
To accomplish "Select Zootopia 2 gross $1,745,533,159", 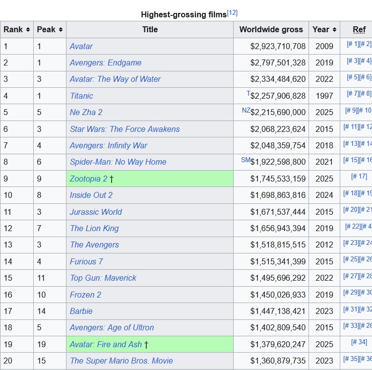I will (x=278, y=179).
